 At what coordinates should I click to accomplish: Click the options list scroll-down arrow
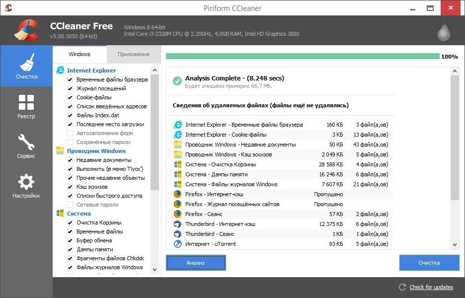155,270
